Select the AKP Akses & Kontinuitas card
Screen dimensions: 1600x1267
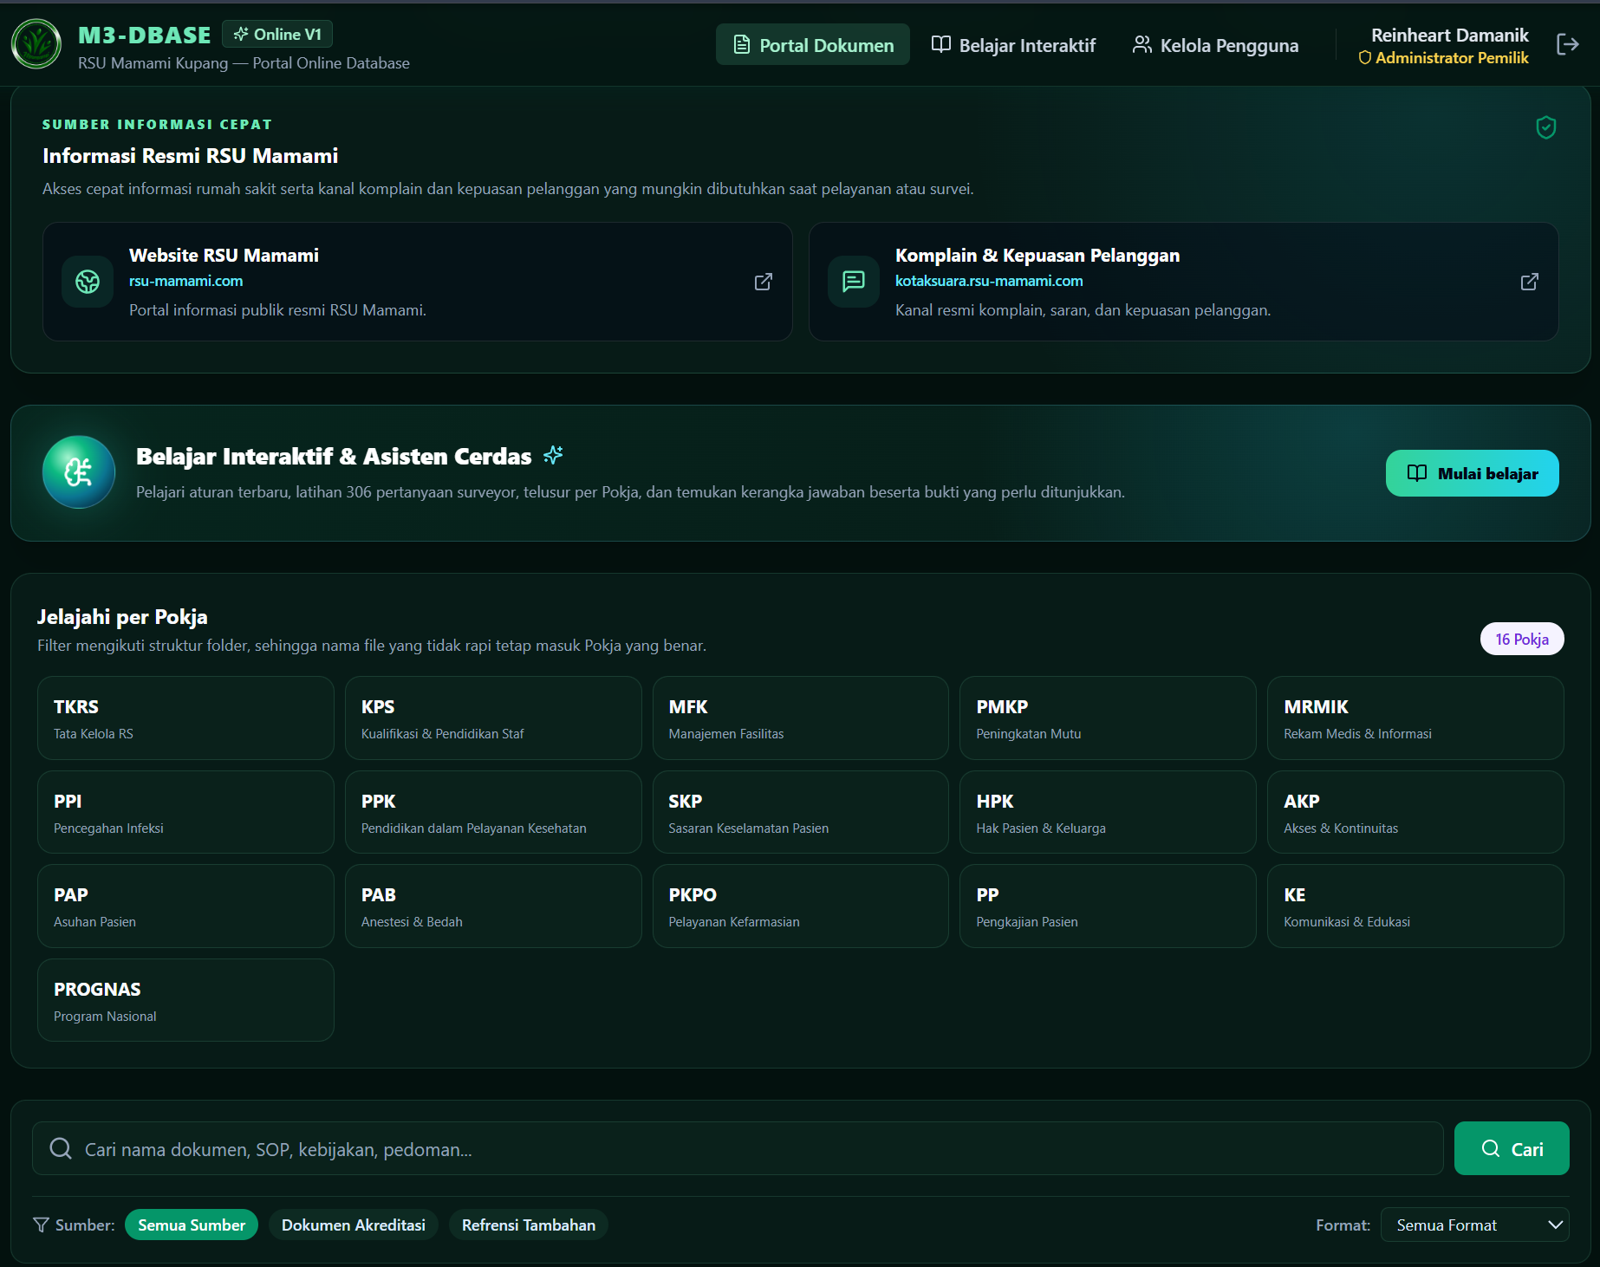[x=1415, y=812]
